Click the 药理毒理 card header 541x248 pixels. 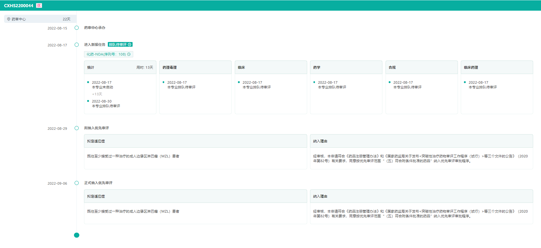coord(195,67)
